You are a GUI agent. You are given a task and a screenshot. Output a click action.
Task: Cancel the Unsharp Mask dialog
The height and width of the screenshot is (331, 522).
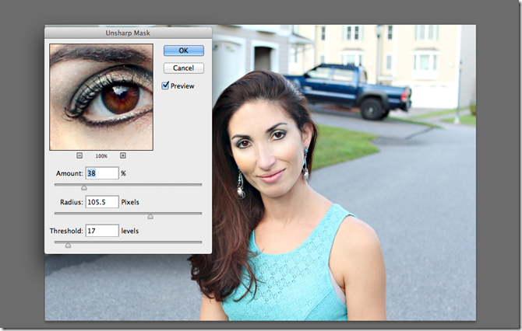183,68
